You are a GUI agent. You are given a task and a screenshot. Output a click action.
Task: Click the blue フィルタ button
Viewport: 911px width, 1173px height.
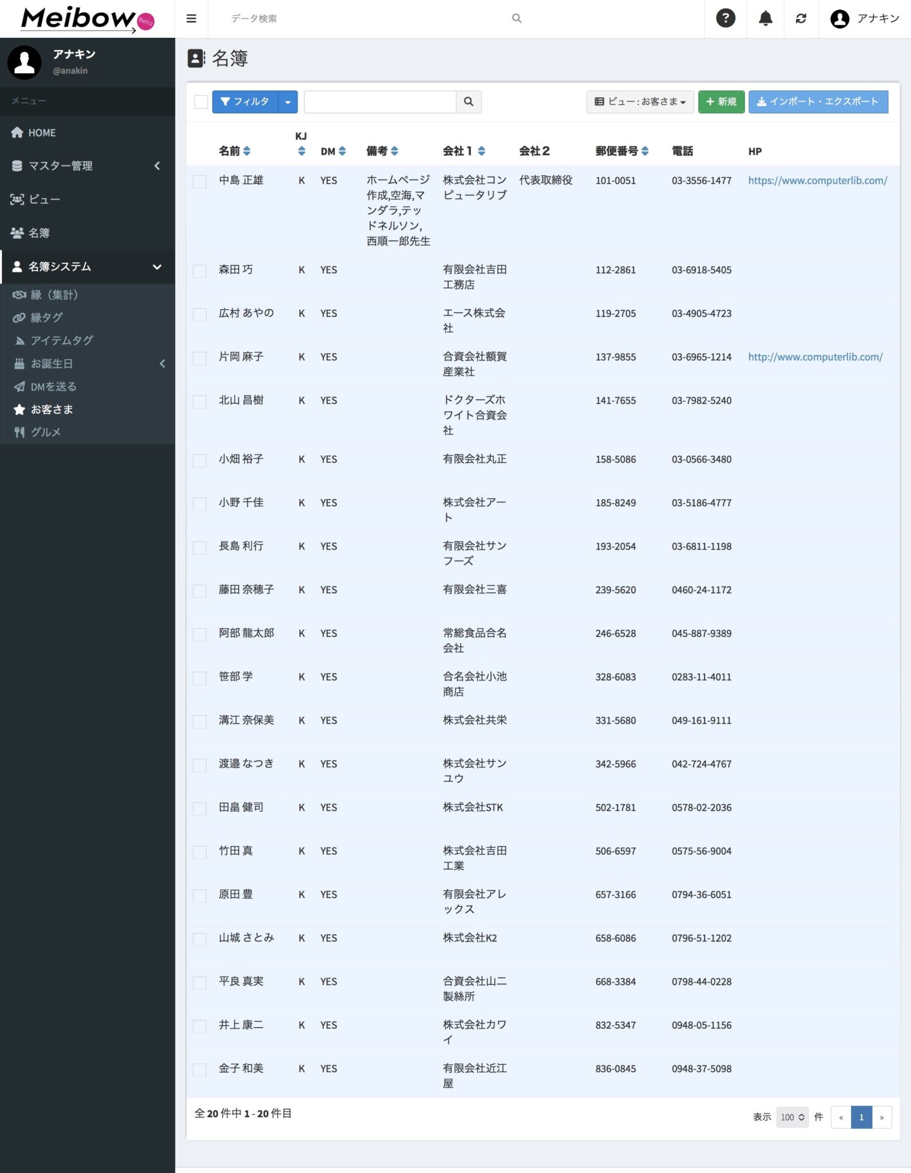click(245, 102)
